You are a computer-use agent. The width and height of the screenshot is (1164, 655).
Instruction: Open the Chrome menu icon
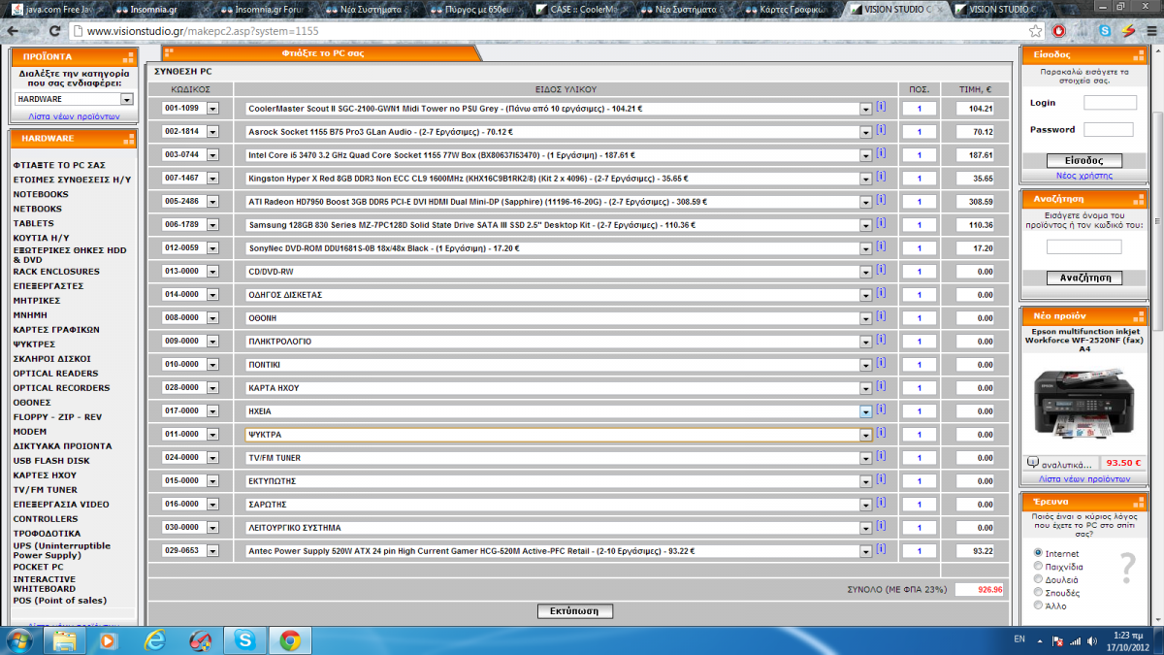pos(1149,31)
